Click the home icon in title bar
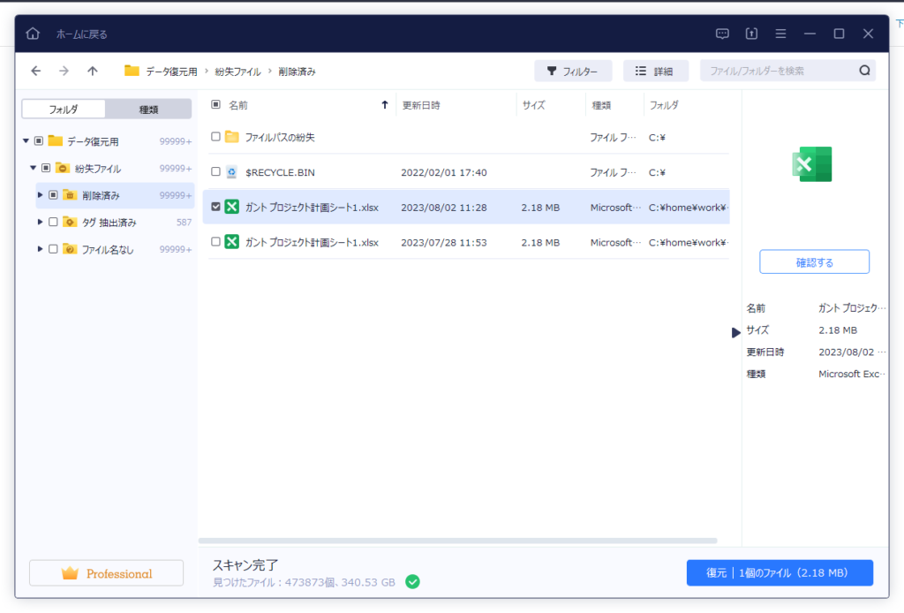904x613 pixels. (x=33, y=34)
